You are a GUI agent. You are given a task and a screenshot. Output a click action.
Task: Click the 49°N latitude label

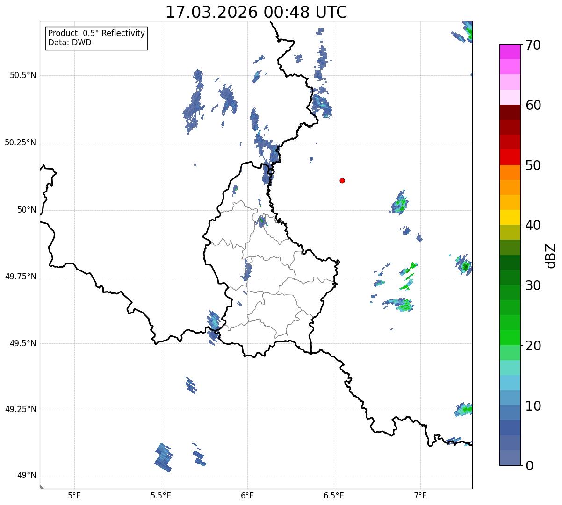[27, 476]
